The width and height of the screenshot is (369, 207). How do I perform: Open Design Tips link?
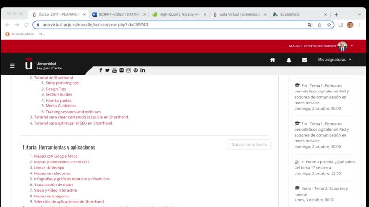56,89
